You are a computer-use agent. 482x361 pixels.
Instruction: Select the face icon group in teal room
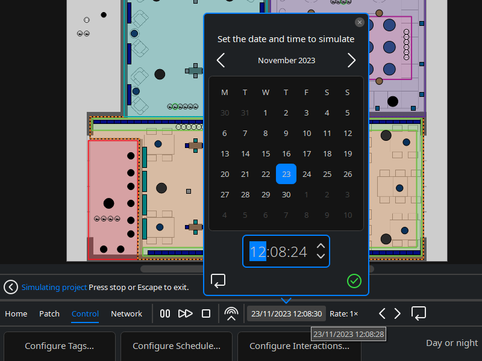click(x=183, y=106)
